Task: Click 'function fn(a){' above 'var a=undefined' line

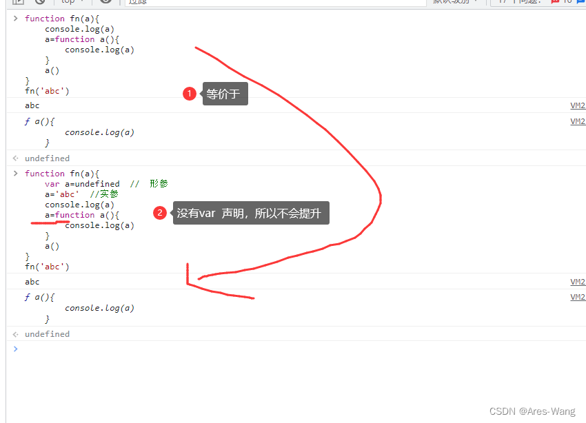Action: [62, 174]
